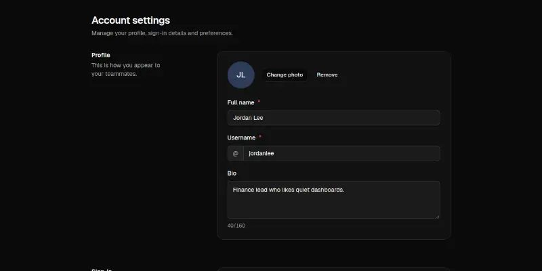Click the Account settings heading
The image size is (542, 271).
[131, 20]
